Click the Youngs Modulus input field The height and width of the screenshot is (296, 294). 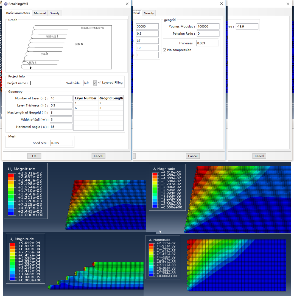pos(208,27)
